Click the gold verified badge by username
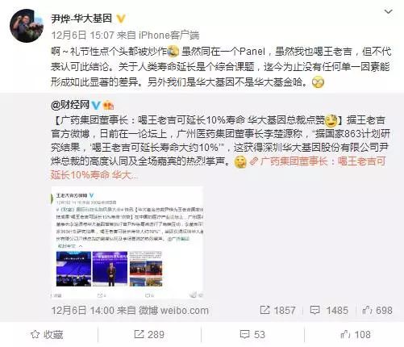404x347 pixels. (x=121, y=19)
